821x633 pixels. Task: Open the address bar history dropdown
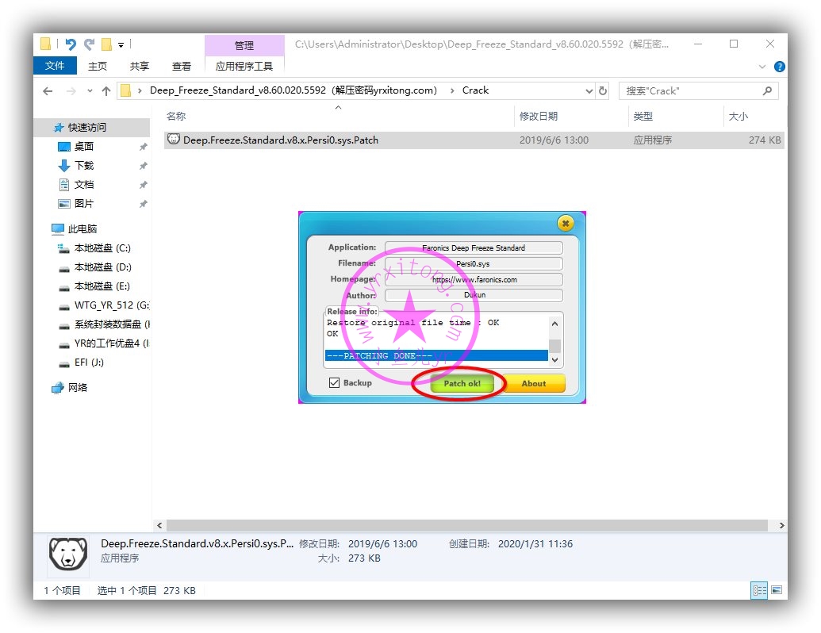589,91
